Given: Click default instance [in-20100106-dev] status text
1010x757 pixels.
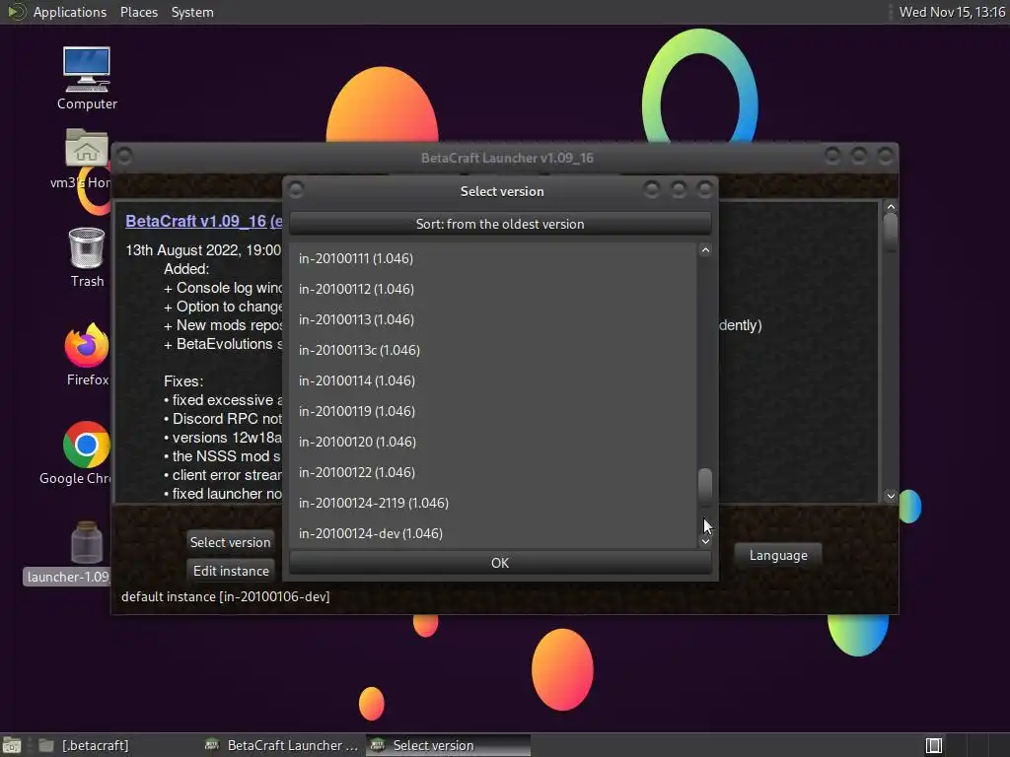Looking at the screenshot, I should 226,596.
